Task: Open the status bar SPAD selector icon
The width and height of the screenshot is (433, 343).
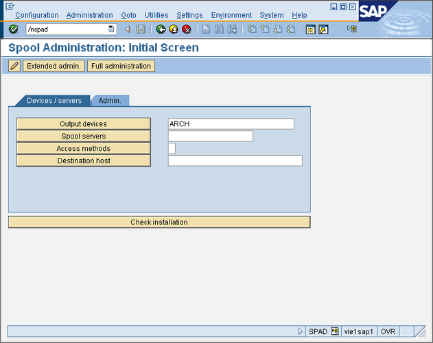Action: pos(335,331)
